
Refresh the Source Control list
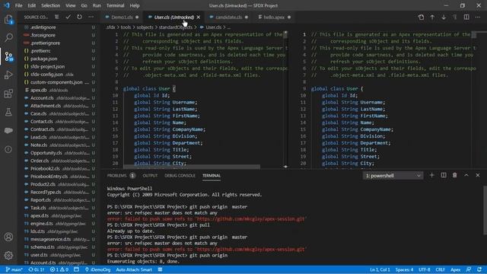(79, 17)
